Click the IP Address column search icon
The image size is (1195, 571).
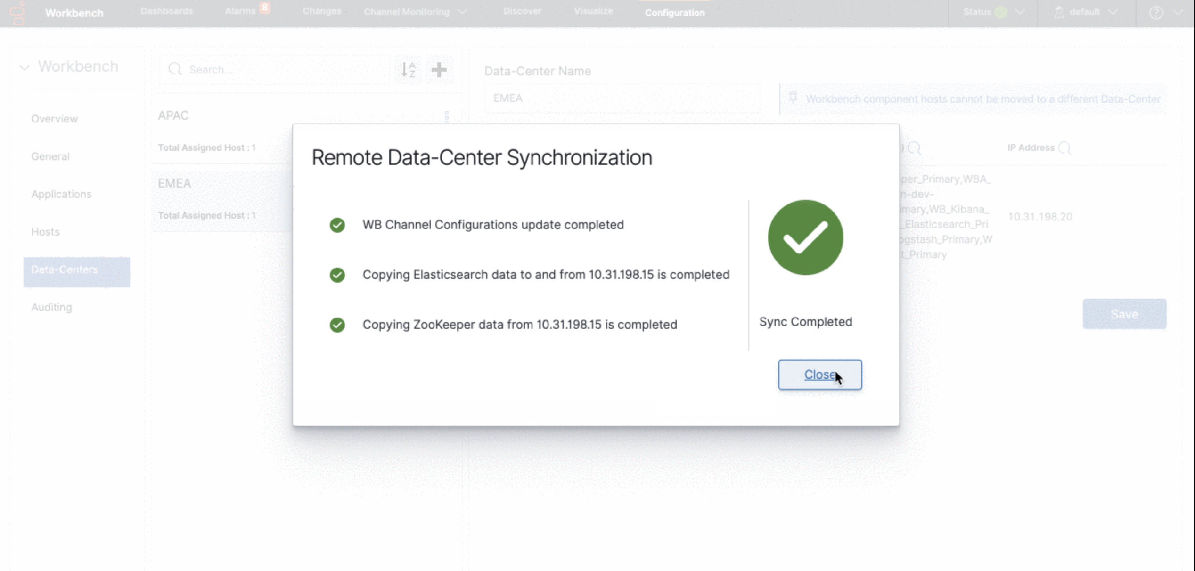pos(1064,148)
